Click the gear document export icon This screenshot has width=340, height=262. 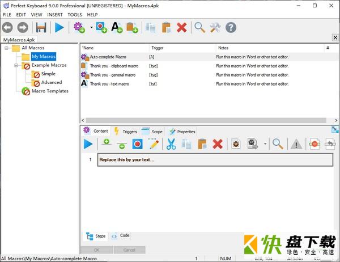pos(253,143)
